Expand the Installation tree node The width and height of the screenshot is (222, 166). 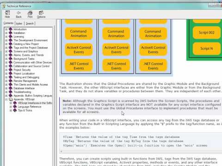click(x=6, y=33)
